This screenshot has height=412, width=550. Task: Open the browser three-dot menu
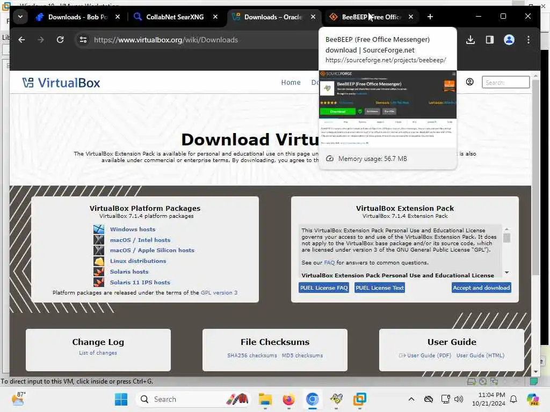pyautogui.click(x=529, y=40)
